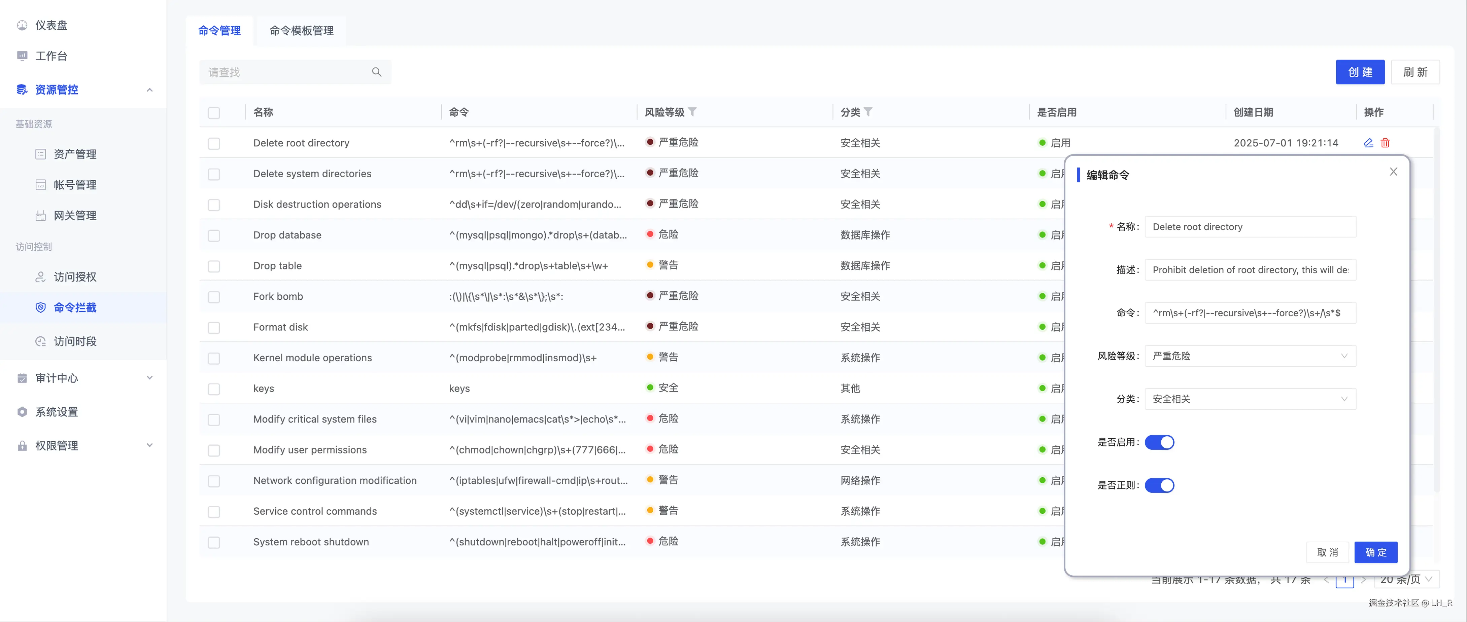The height and width of the screenshot is (622, 1467).
Task: Select 访问时段 in the sidebar
Action: click(75, 341)
